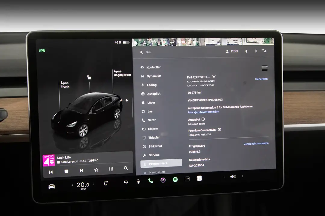Show info about Autopilot package
This screenshot has height=216, width=325.
(203, 119)
